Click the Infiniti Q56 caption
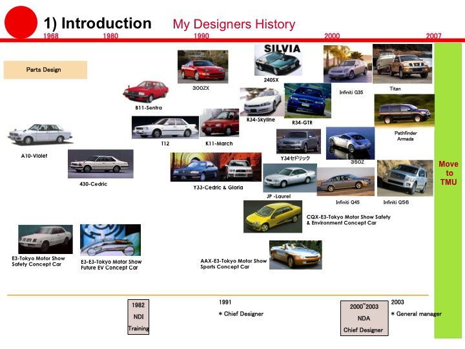 (396, 202)
